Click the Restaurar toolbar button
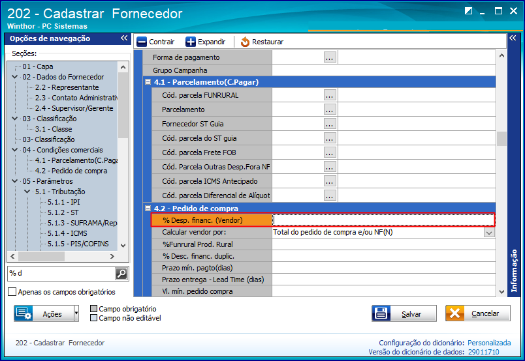 [x=262, y=42]
